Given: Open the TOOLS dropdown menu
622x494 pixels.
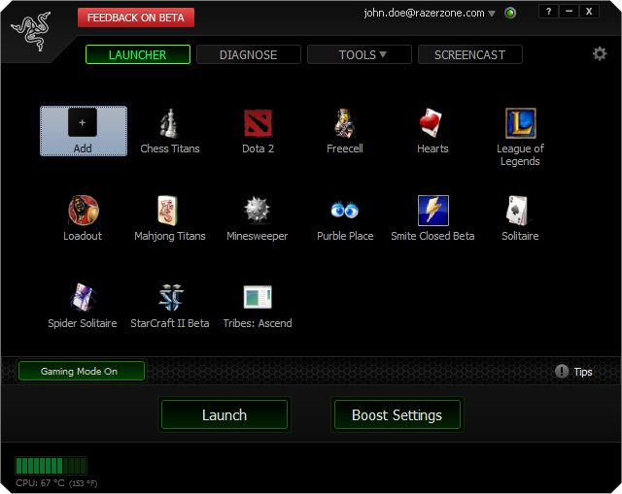Looking at the screenshot, I should pos(360,54).
